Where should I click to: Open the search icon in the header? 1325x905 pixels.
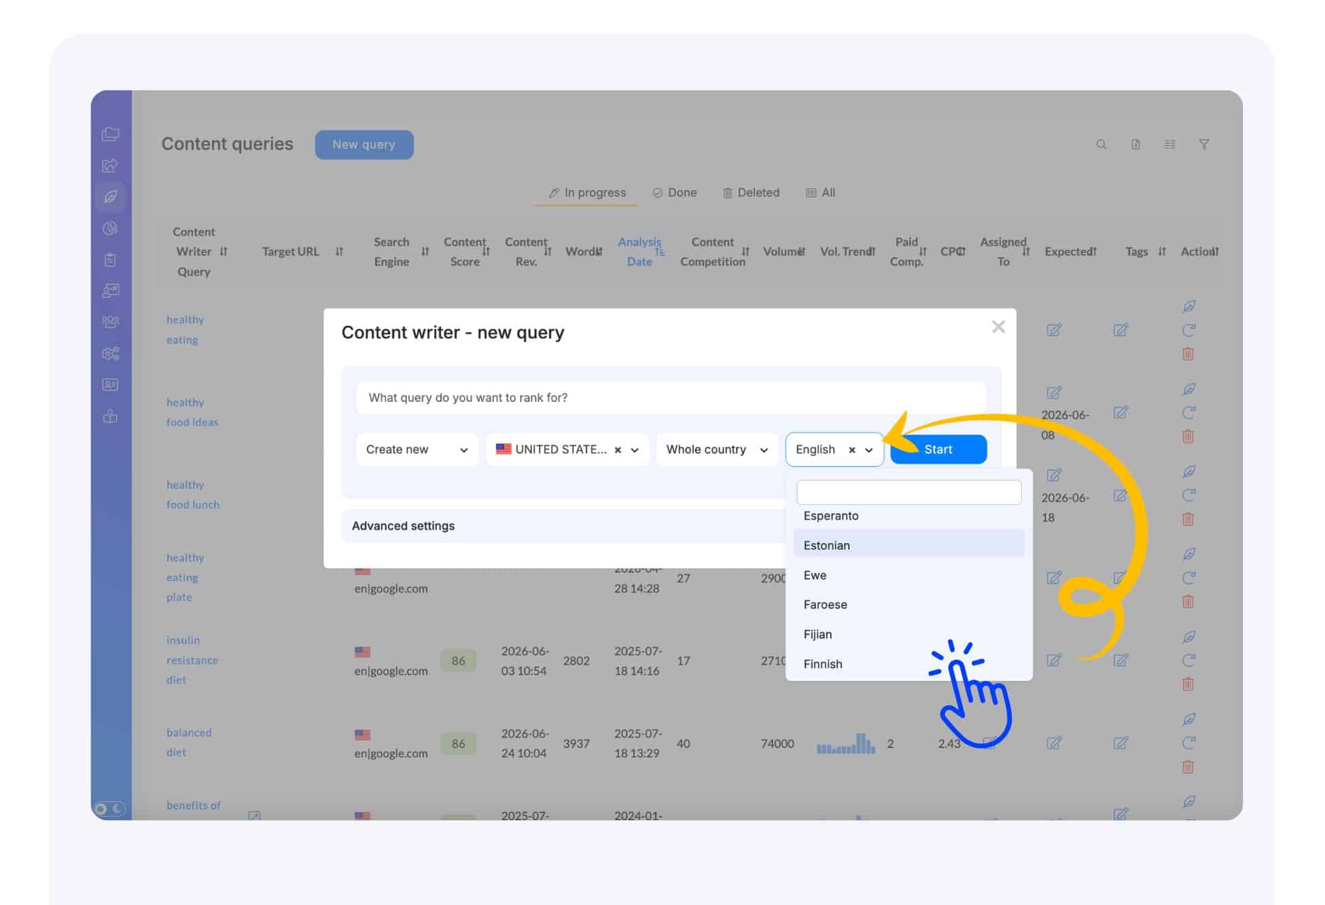point(1101,145)
